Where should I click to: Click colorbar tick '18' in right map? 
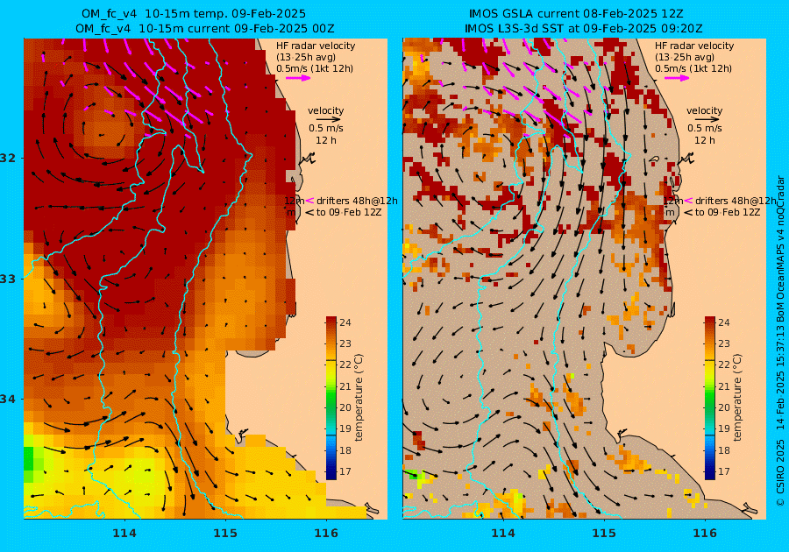pyautogui.click(x=723, y=450)
